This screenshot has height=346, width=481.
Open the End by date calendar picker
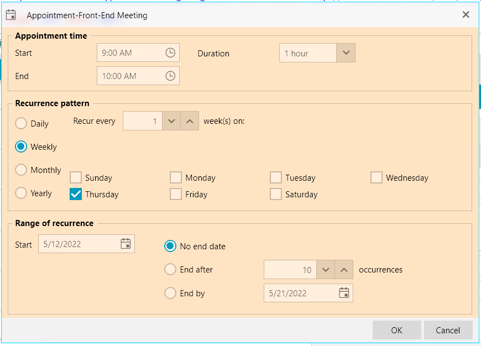pyautogui.click(x=344, y=293)
